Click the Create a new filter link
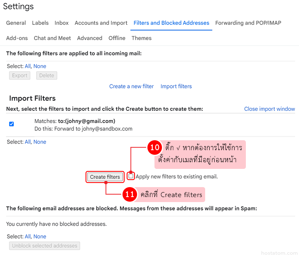Screen dimensions: 299x256 pyautogui.click(x=131, y=86)
